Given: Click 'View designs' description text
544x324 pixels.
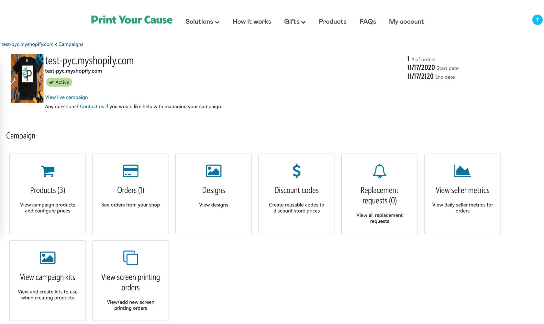Looking at the screenshot, I should coord(214,205).
